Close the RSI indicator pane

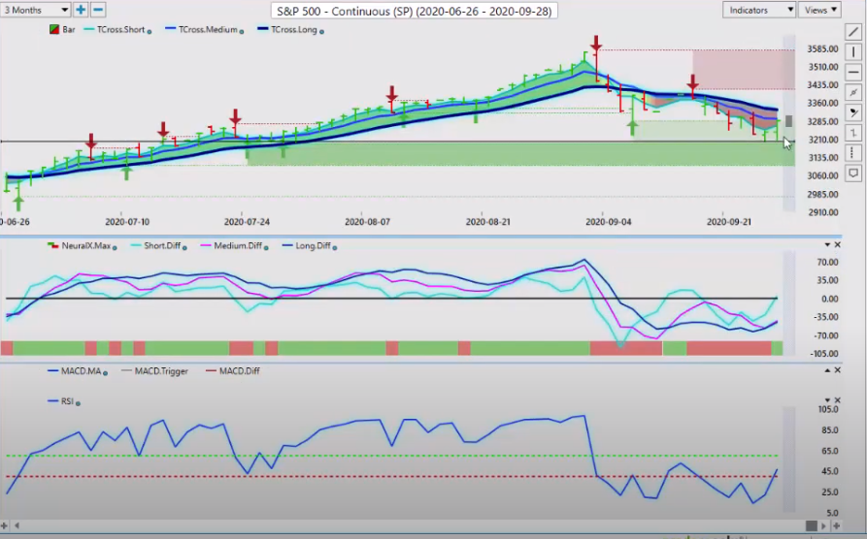tap(837, 399)
